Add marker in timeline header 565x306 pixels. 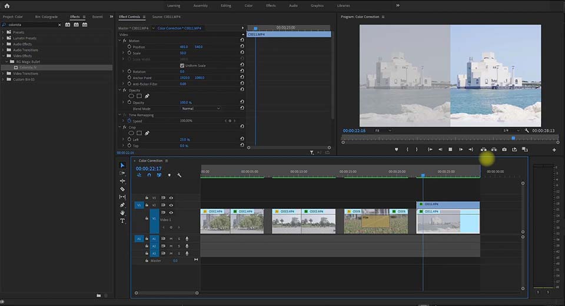169,175
